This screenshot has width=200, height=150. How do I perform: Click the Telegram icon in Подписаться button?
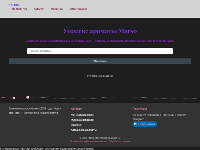click(135, 124)
